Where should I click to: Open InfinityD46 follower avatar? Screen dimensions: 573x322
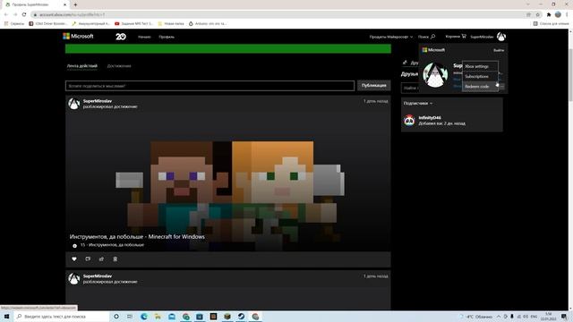[409, 121]
